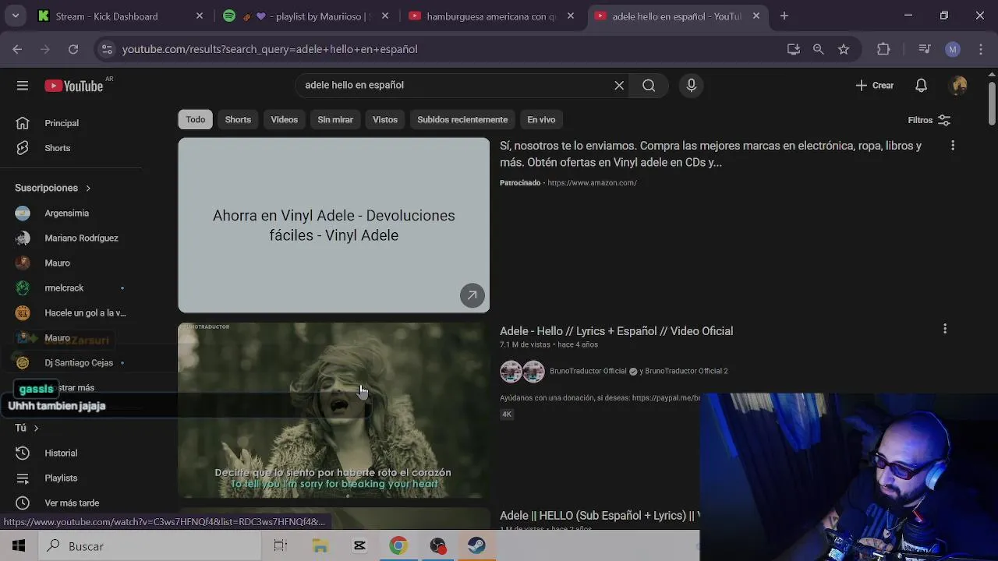Select the Subidos recientemente chip
Viewport: 998px width, 561px height.
(462, 119)
